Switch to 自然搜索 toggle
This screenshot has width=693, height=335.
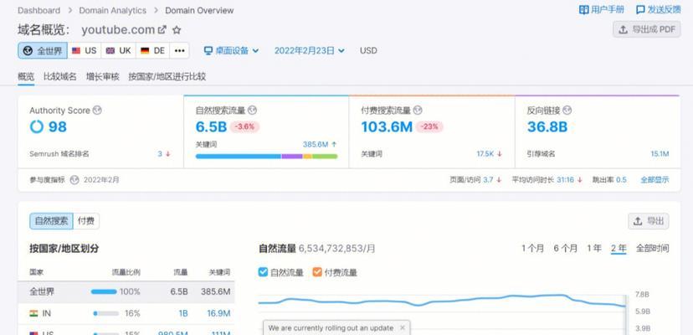tap(51, 221)
